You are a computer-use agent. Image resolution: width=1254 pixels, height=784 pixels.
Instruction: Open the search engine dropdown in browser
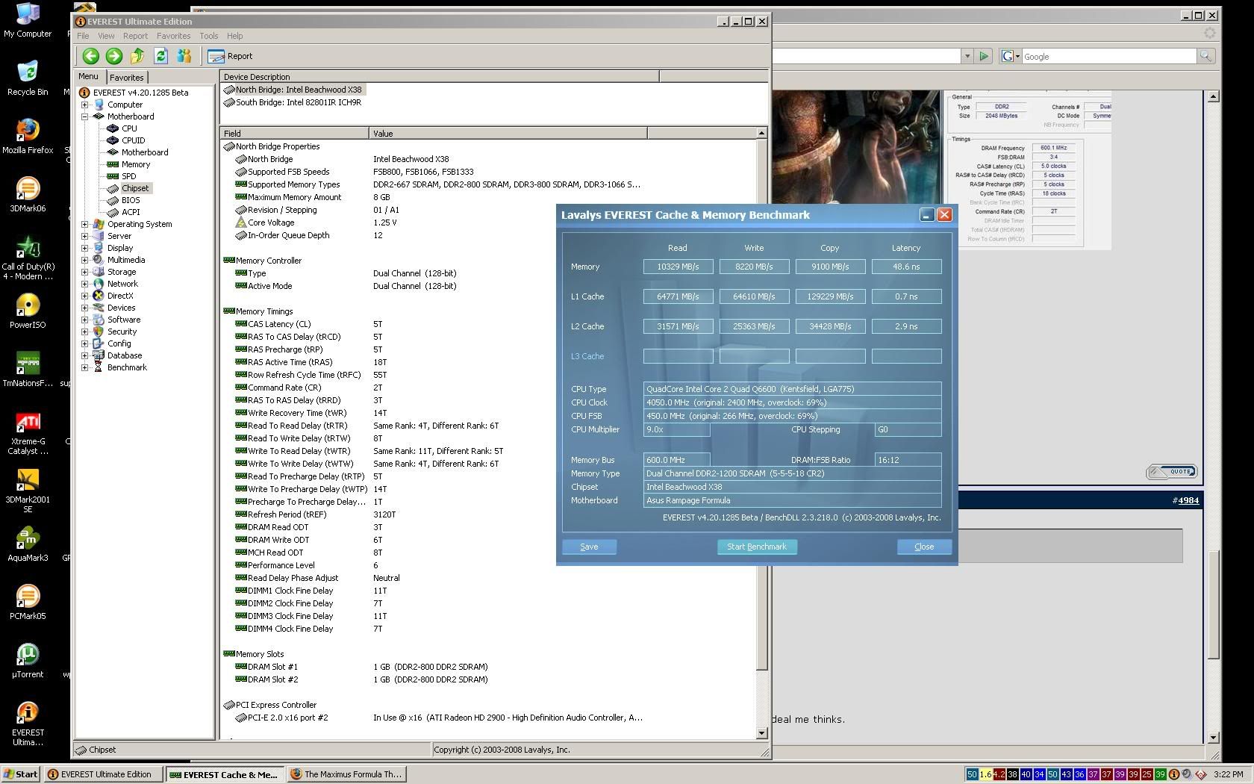[x=1011, y=56]
